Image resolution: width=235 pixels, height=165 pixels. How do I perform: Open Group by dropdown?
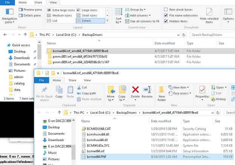[135, 10]
